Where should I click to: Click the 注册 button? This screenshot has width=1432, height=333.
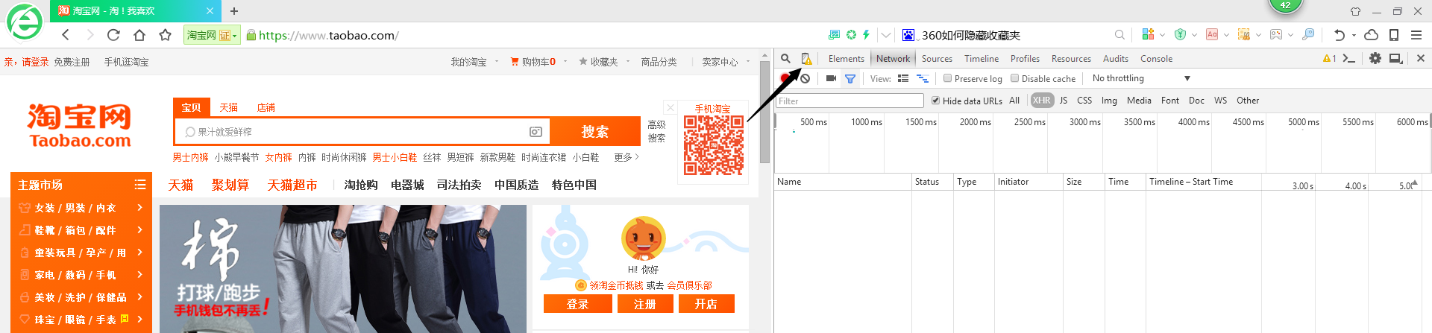(x=645, y=304)
